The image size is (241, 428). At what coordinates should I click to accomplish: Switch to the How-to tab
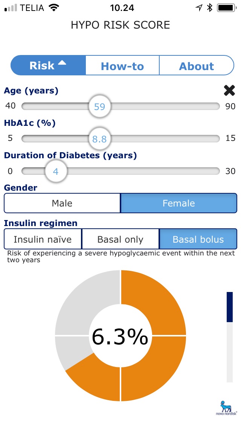[x=122, y=66]
